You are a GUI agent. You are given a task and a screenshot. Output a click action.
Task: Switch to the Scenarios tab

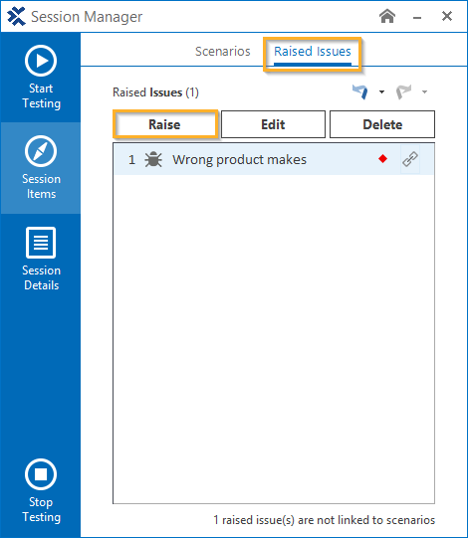pos(223,51)
